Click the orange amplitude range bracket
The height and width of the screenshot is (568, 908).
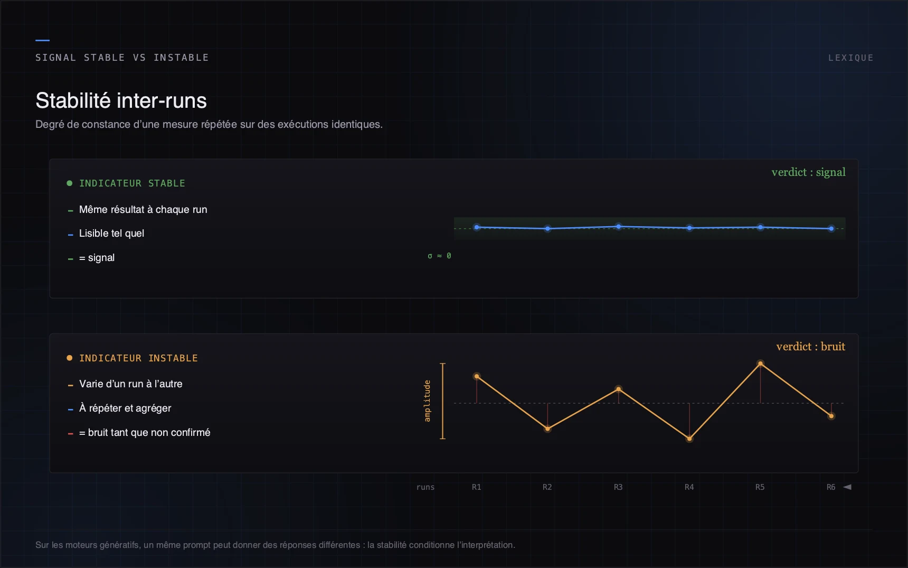[442, 401]
